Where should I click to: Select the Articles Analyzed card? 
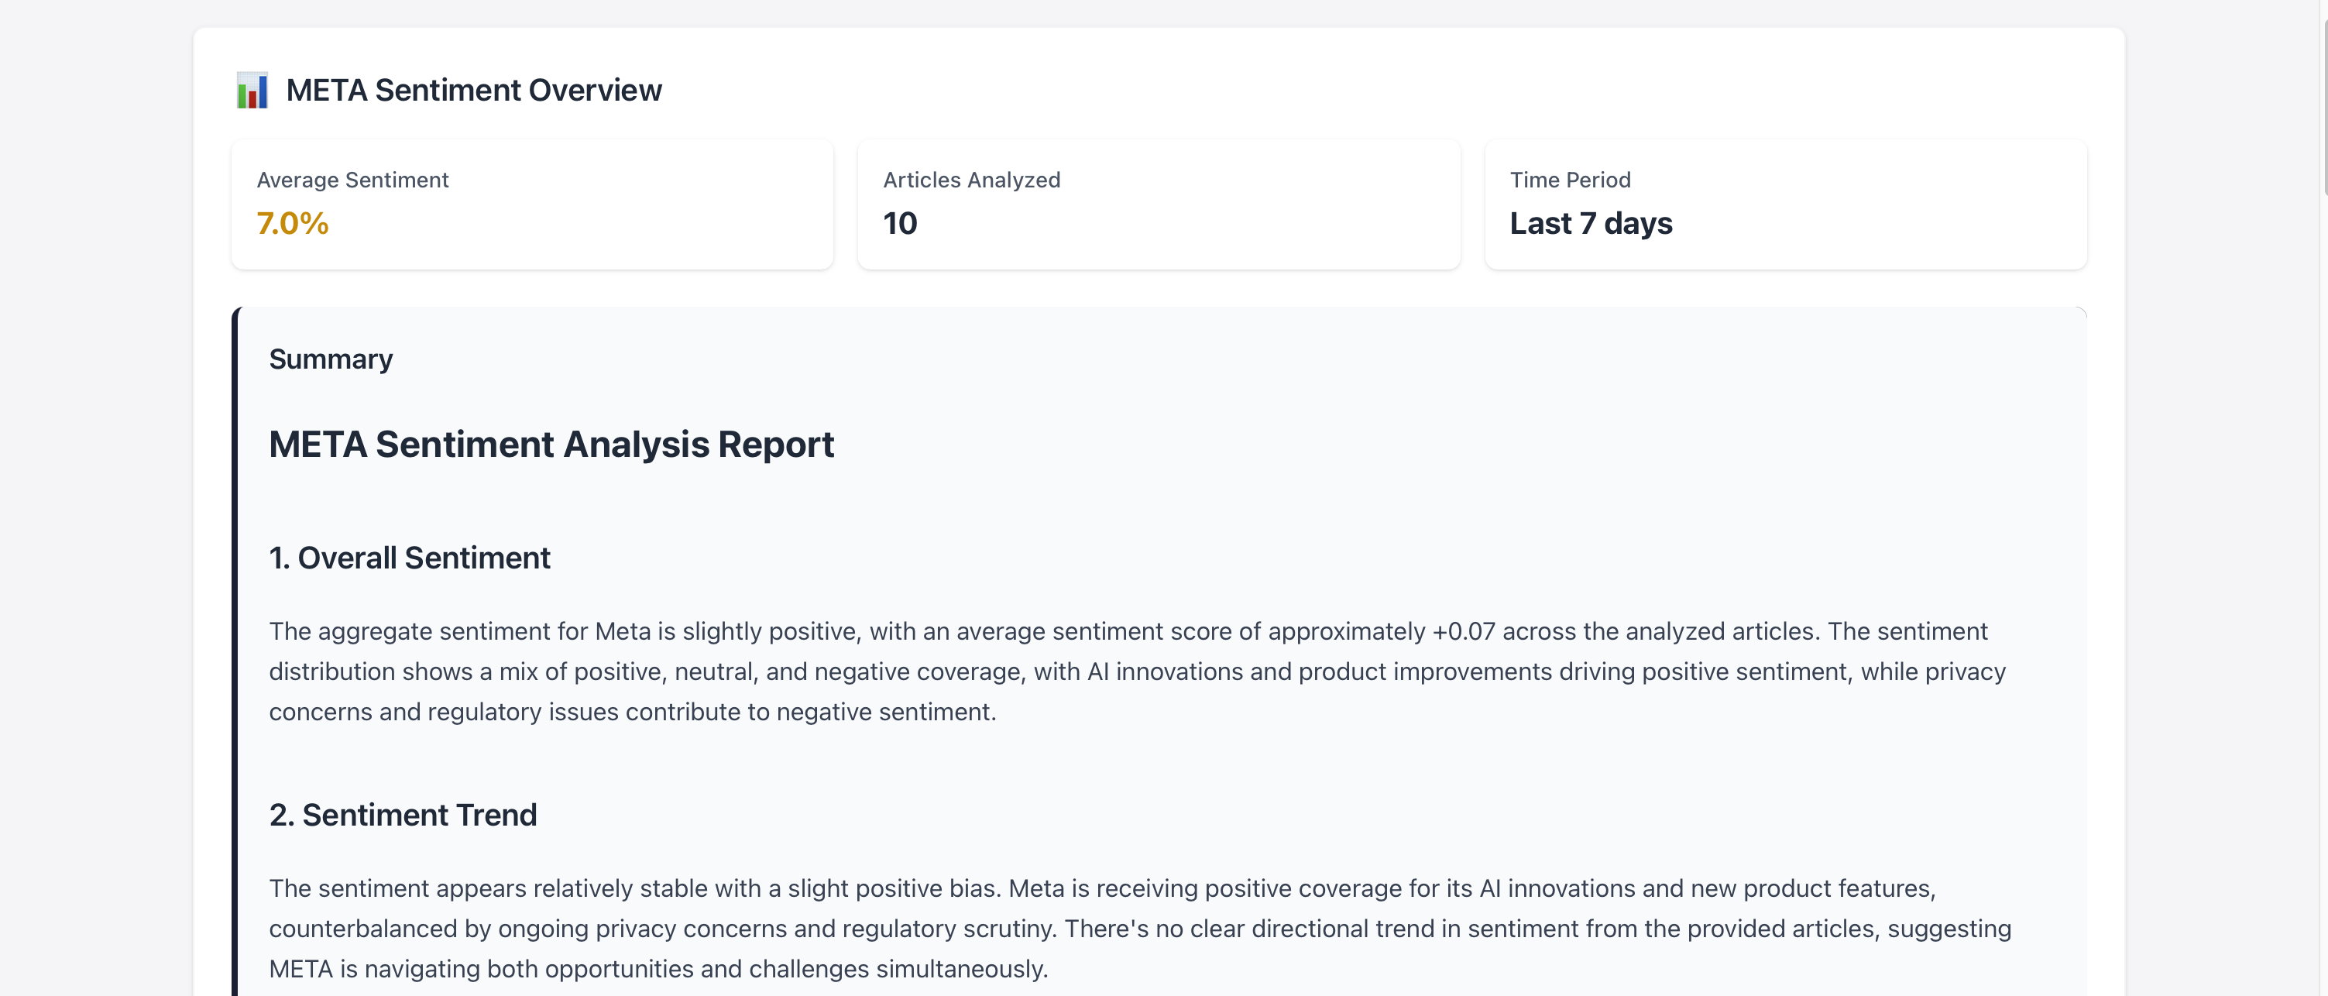coord(1158,204)
